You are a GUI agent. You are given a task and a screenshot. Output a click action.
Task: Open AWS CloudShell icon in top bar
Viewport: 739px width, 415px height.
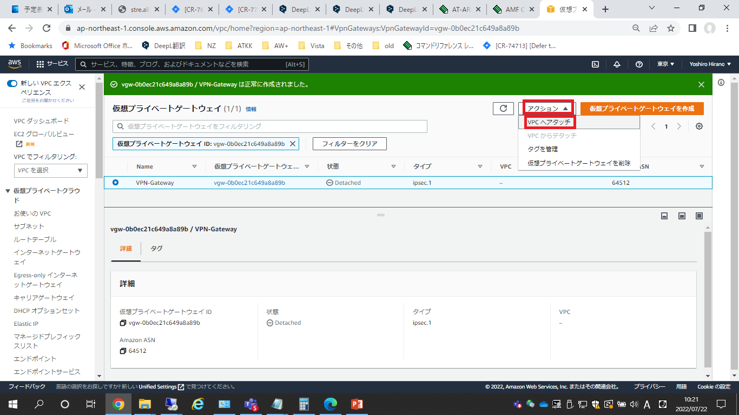[595, 64]
